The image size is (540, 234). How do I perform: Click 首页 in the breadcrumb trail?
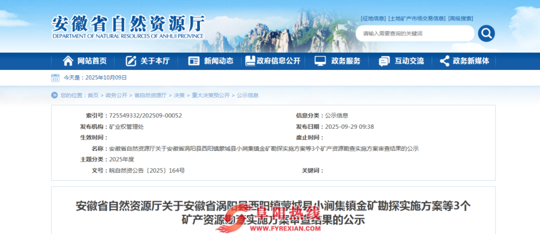tap(93, 95)
